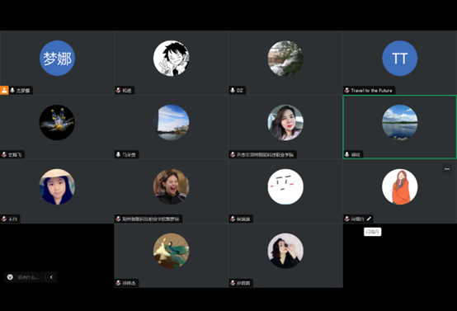Screen dimensions: 457x311
Task: Click microphone icon under the 梦娜 avatar
Action: click(x=12, y=91)
